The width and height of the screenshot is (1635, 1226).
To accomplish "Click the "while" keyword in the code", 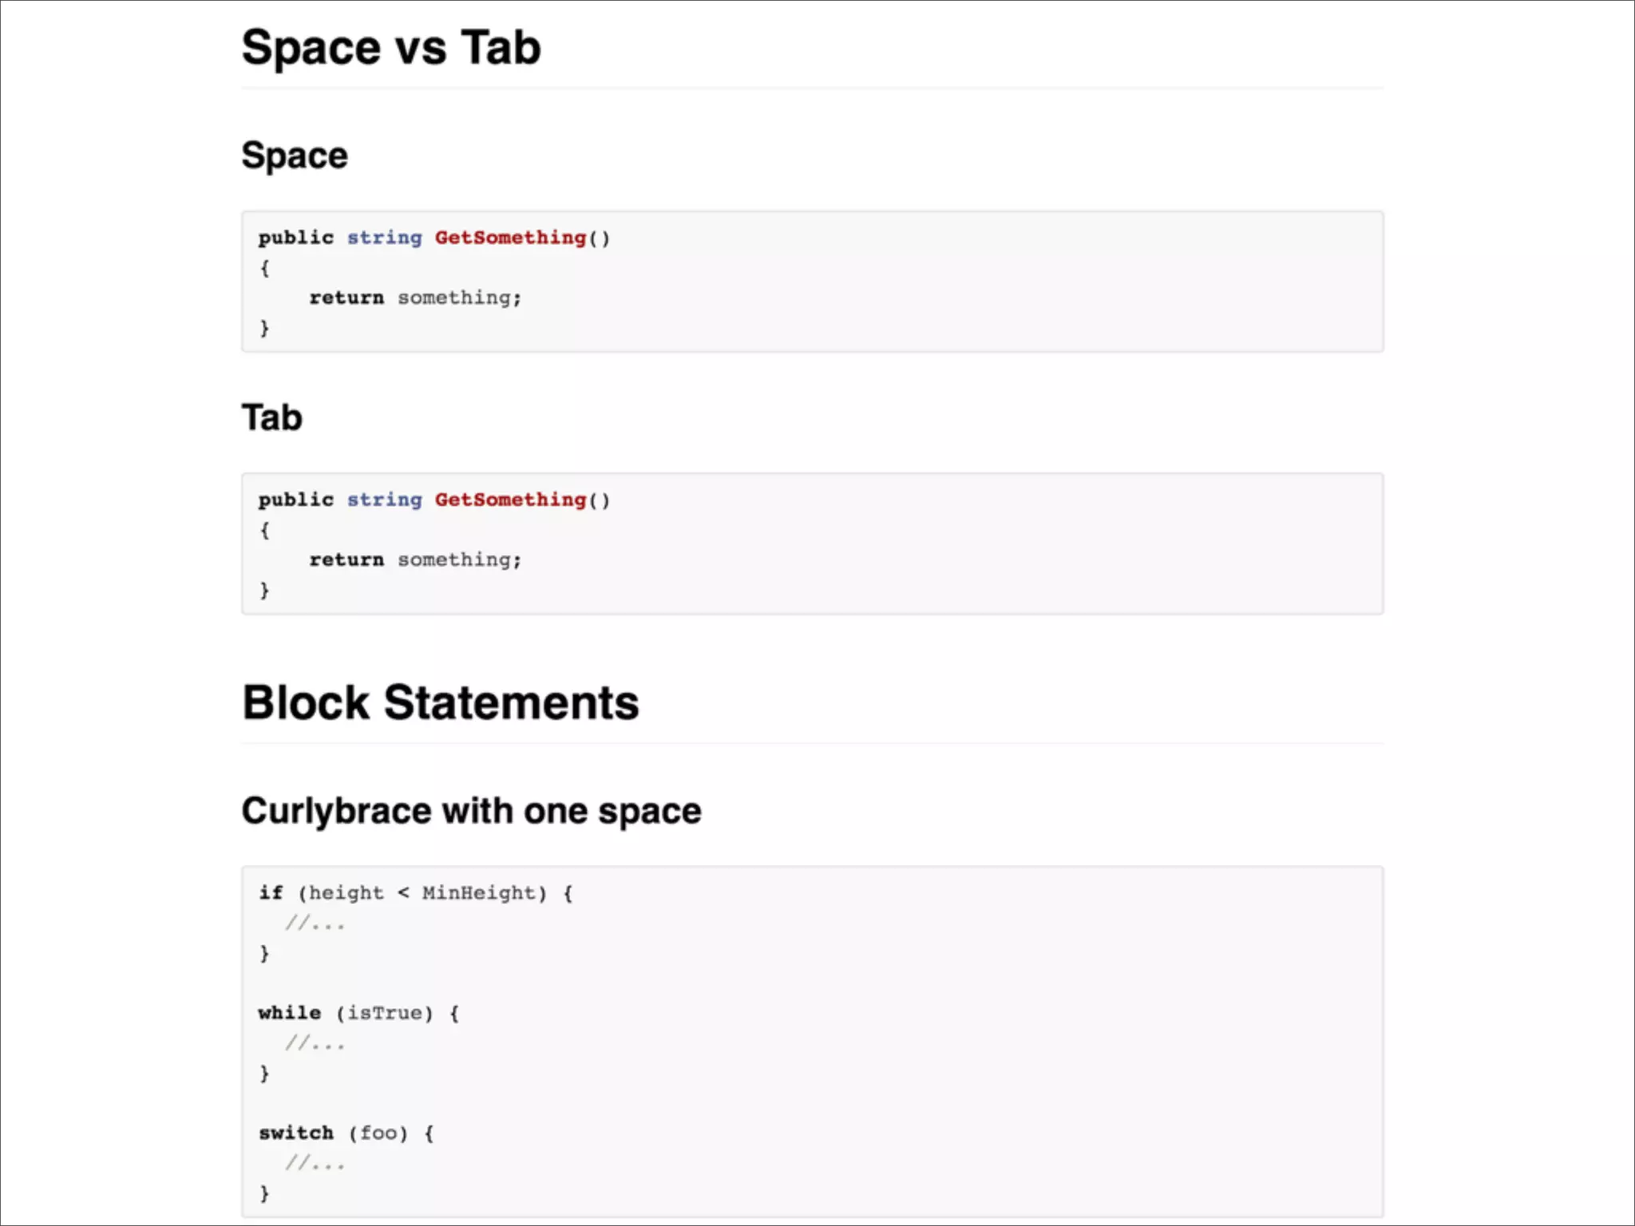I will pyautogui.click(x=289, y=1013).
